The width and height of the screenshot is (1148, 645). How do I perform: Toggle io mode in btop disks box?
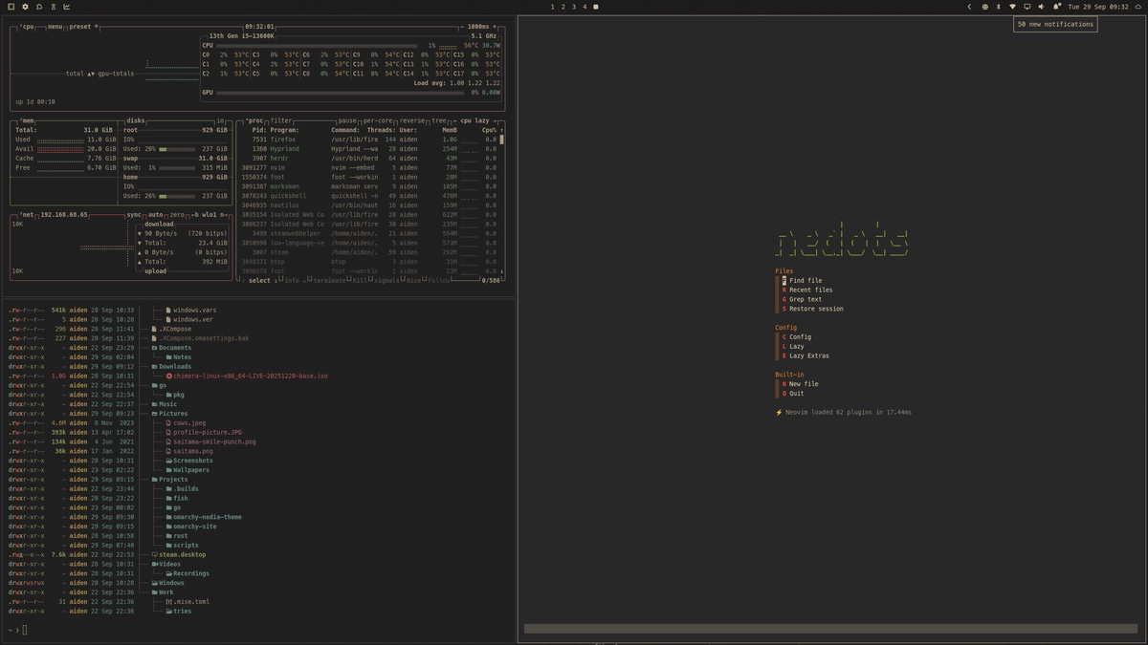point(220,121)
